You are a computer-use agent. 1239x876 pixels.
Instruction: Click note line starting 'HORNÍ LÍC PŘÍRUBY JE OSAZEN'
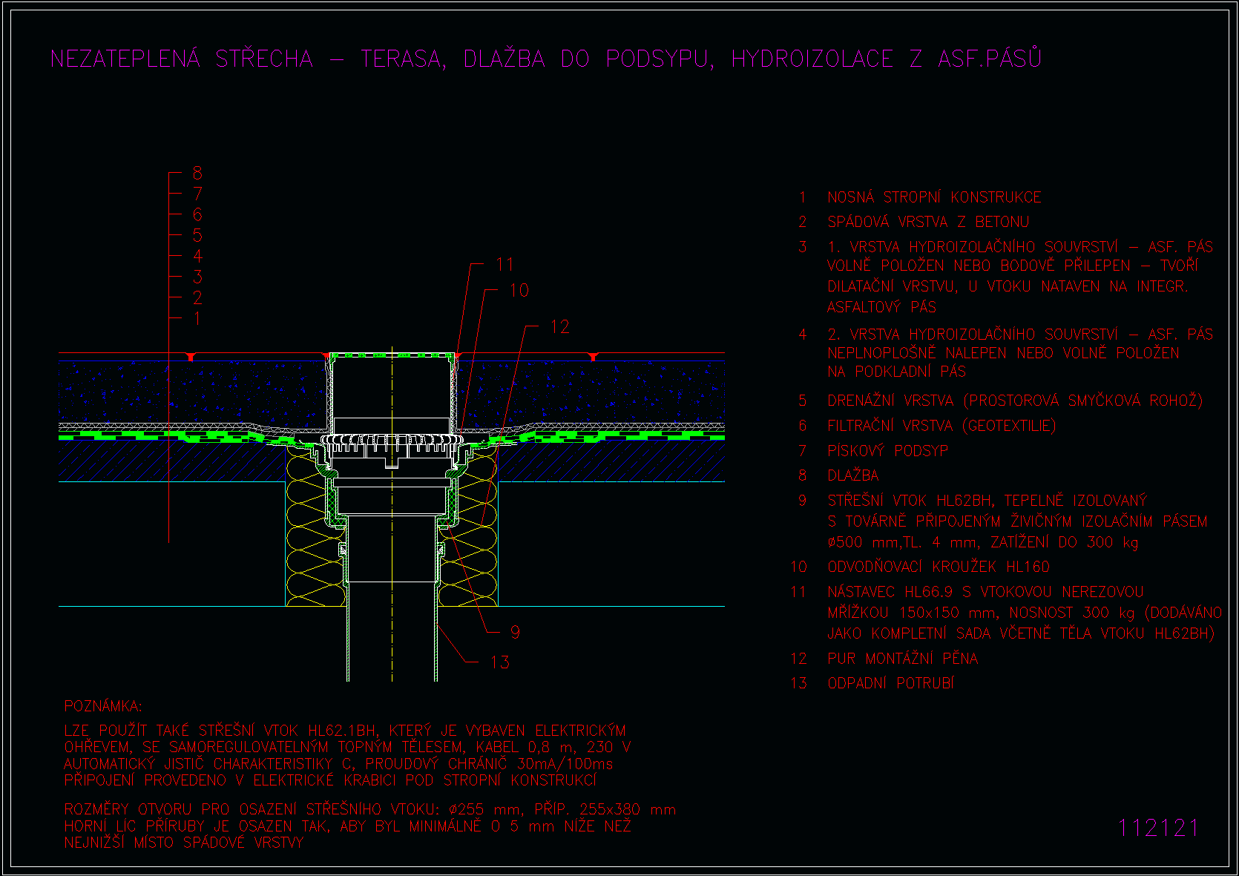click(347, 826)
